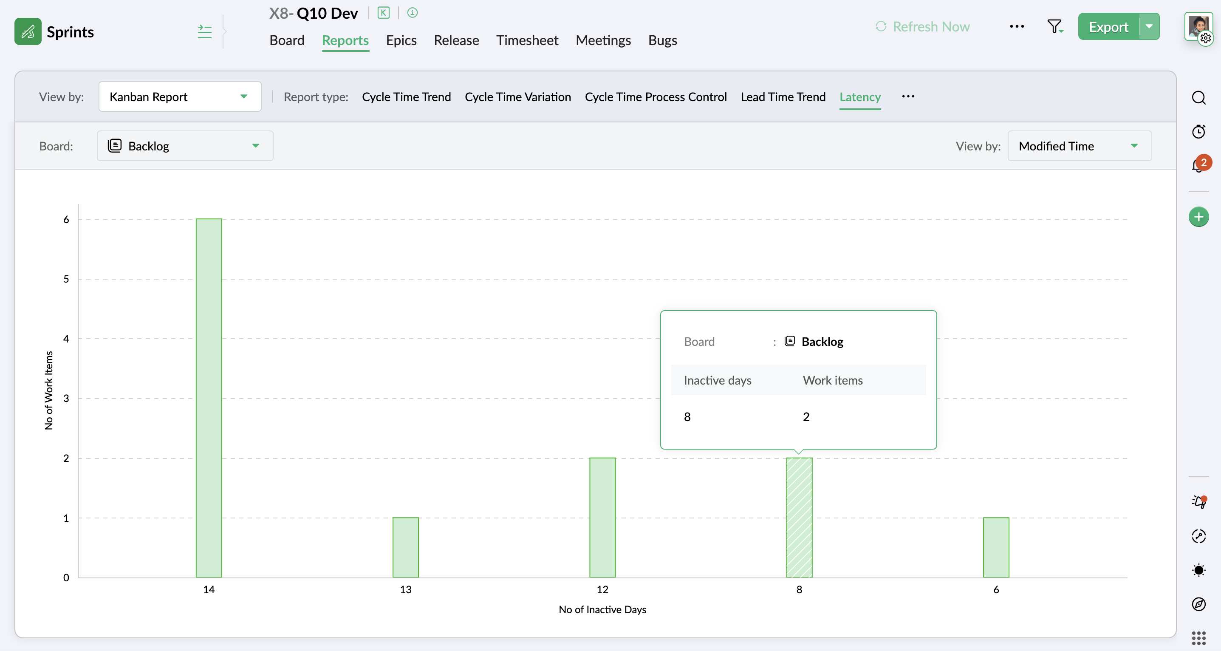This screenshot has height=651, width=1221.
Task: Click the timer clock icon
Action: tap(1198, 131)
